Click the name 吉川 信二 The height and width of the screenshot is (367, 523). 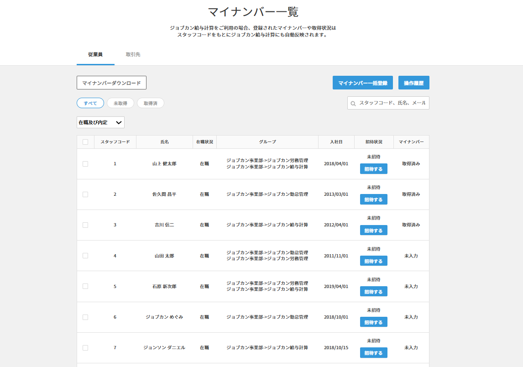[164, 225]
